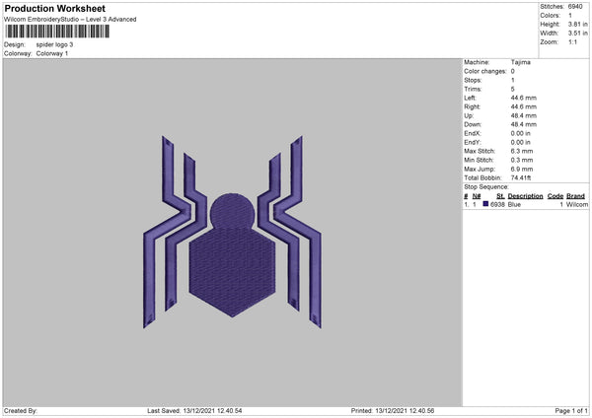Click the 'Left:' value '44.6 mm'
Image resolution: width=592 pixels, height=418 pixels.
pos(524,98)
